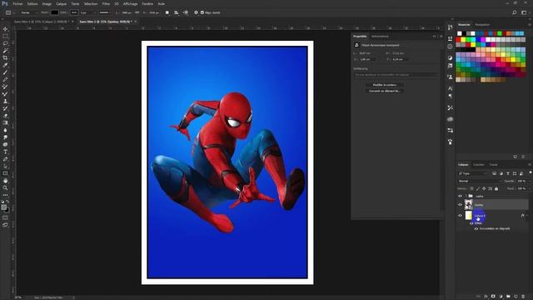The image size is (533, 300).
Task: Open the Affichage menu
Action: coord(130,3)
